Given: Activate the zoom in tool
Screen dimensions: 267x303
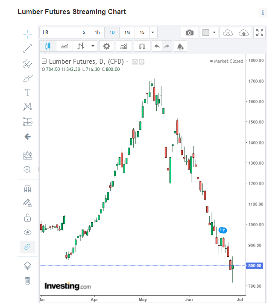Looking at the screenshot, I should click(27, 170).
